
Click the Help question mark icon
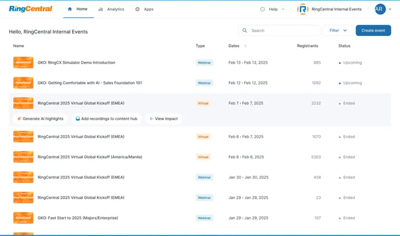coord(262,9)
